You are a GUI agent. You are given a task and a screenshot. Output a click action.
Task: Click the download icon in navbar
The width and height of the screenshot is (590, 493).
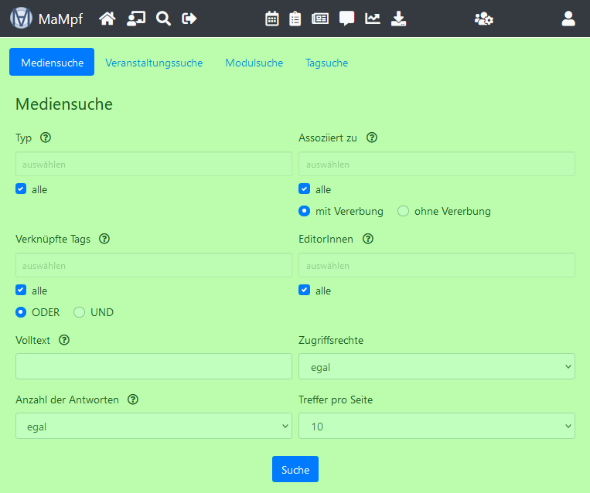point(398,19)
